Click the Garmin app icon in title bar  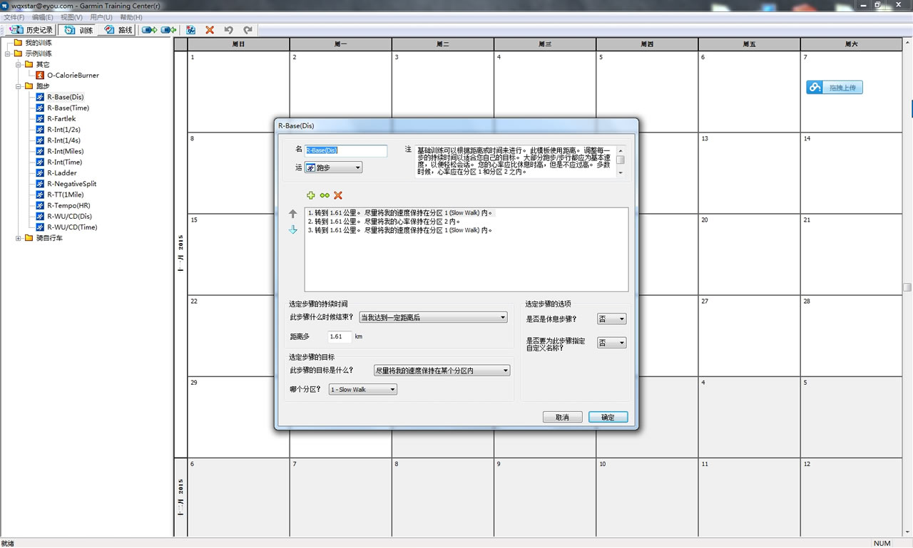point(5,6)
